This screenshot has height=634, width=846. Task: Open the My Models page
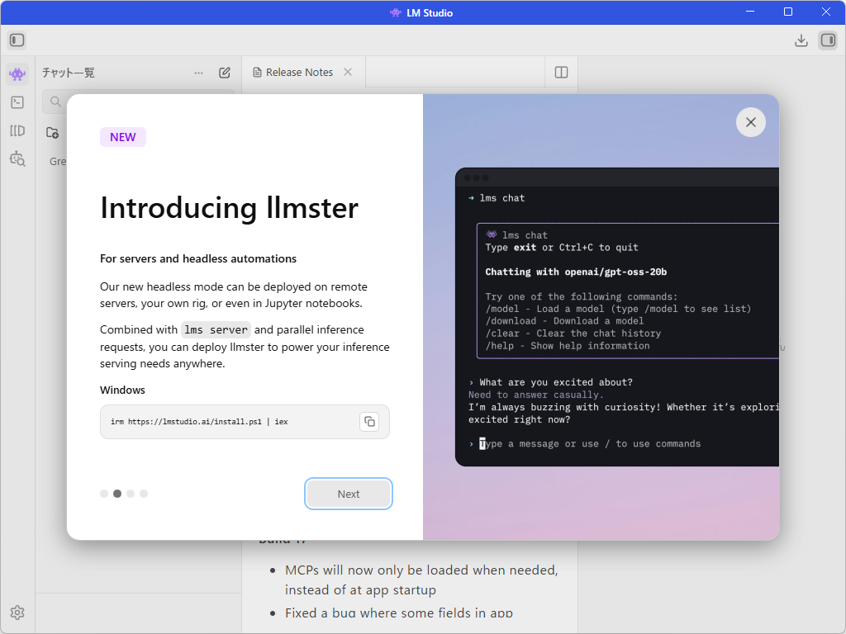tap(17, 130)
